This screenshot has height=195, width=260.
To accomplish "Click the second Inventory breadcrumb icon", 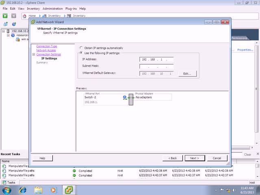I will [x=69, y=16].
